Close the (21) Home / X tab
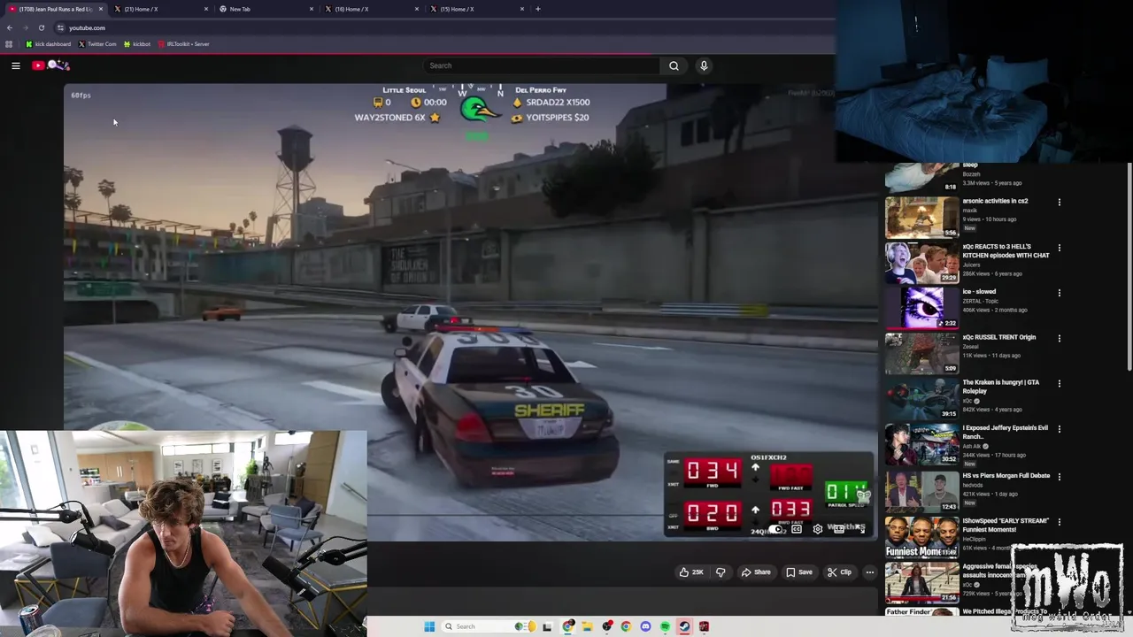Image resolution: width=1133 pixels, height=637 pixels. coord(206,9)
